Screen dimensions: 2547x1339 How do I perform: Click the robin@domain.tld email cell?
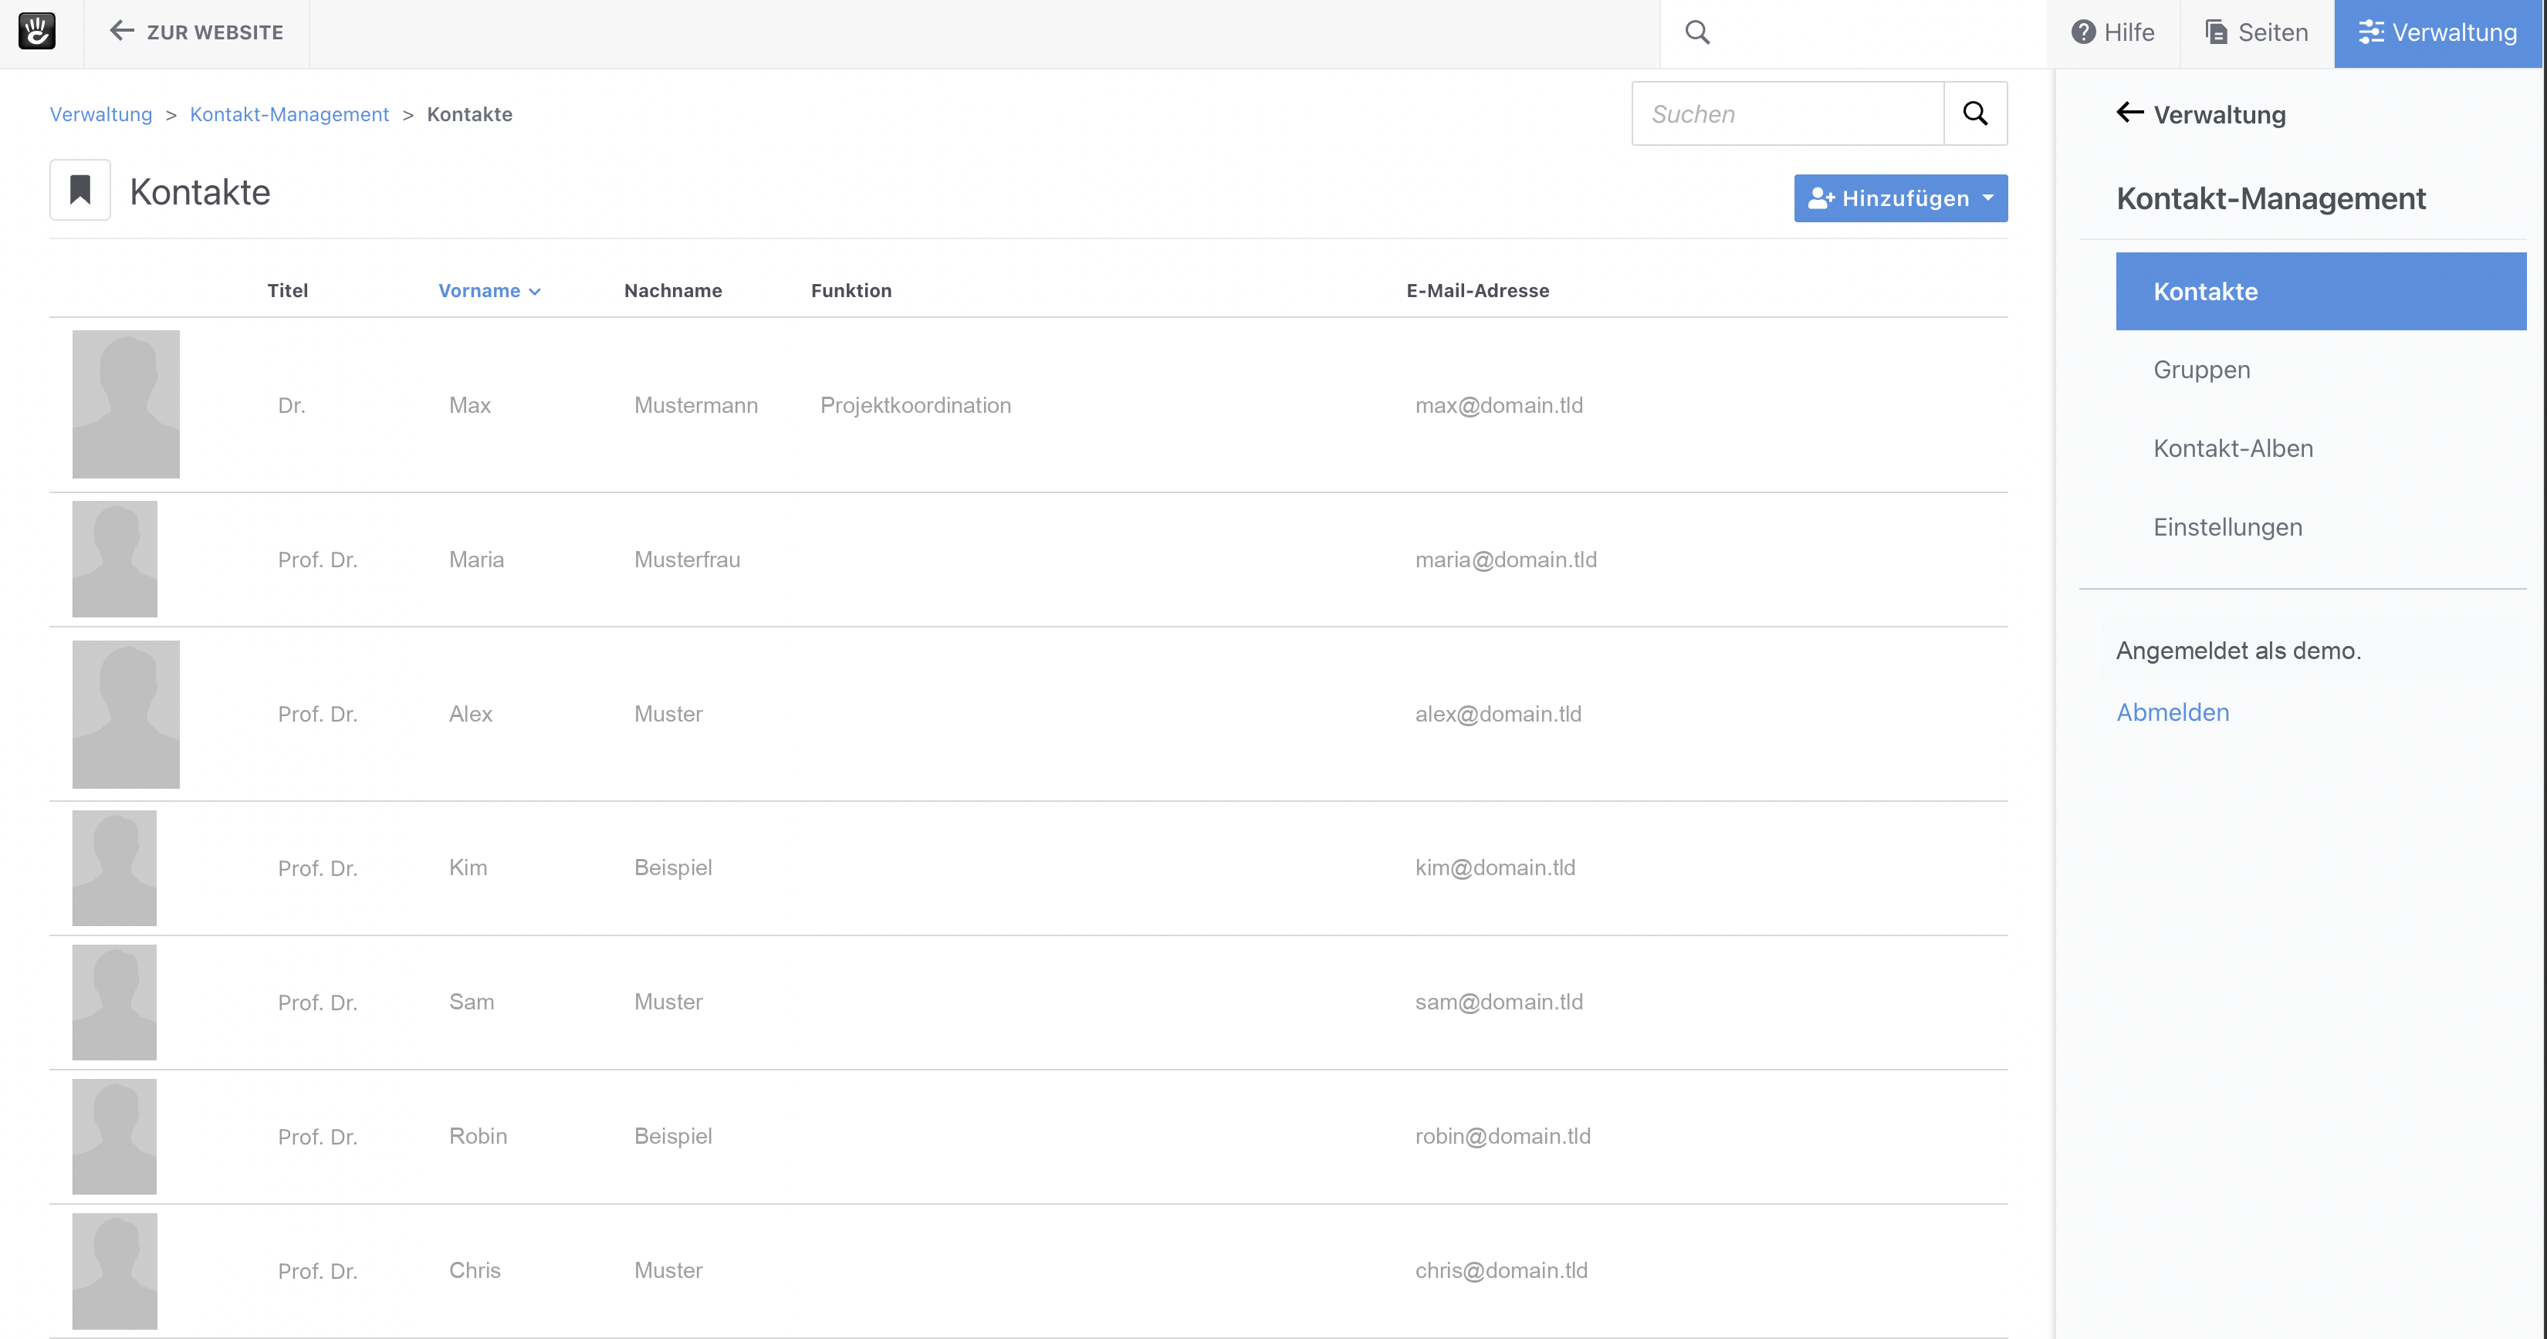click(x=1503, y=1136)
